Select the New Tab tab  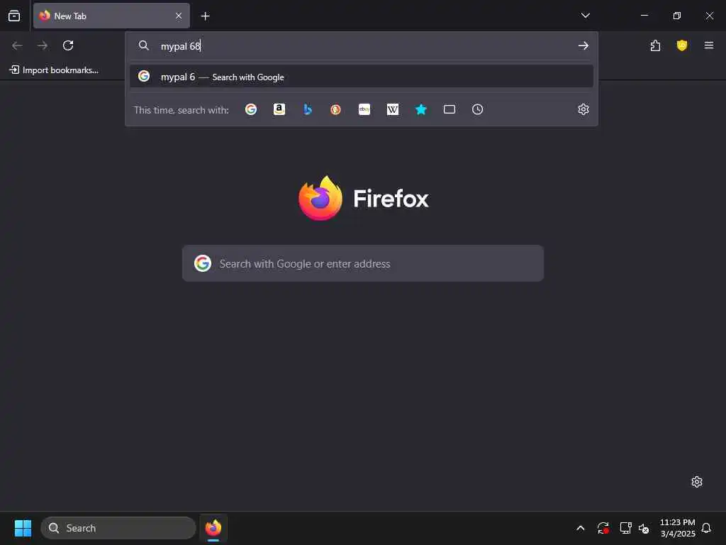[111, 16]
